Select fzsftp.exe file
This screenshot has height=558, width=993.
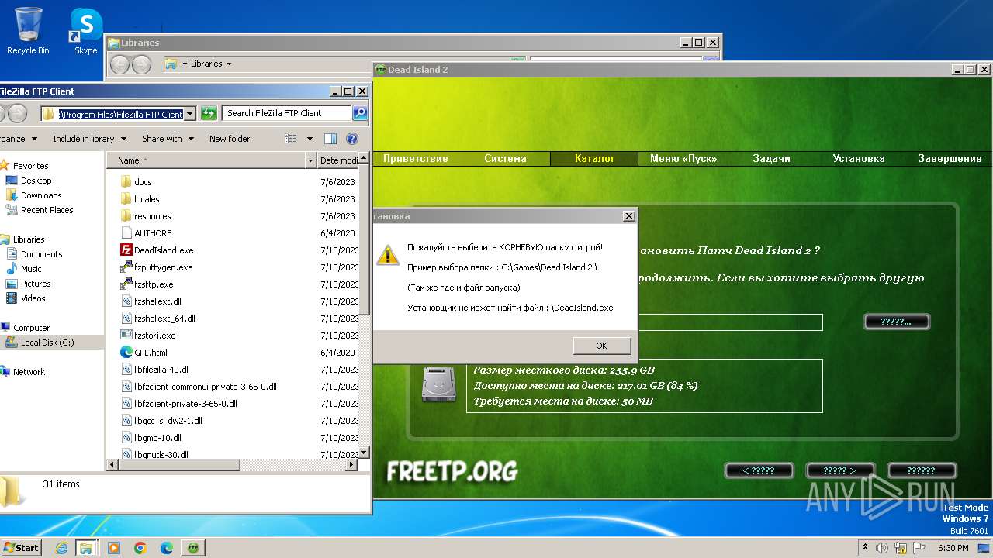(x=154, y=284)
